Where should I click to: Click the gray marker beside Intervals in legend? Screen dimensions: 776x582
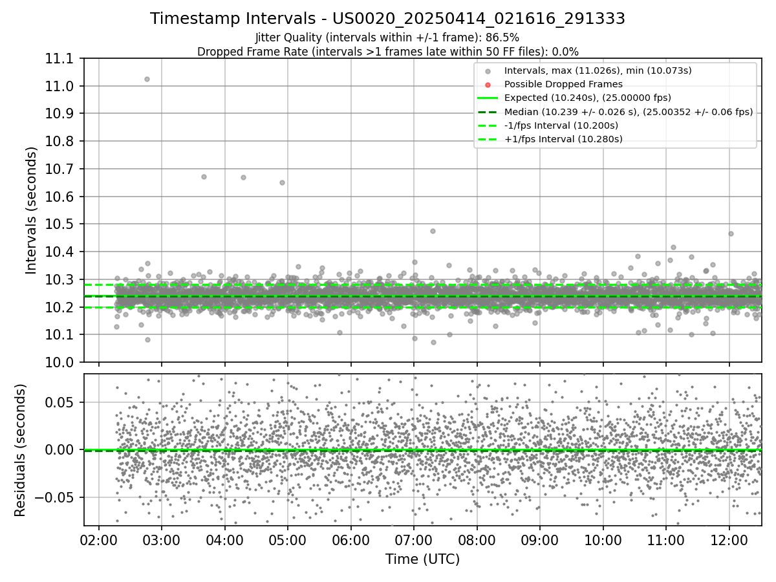488,71
